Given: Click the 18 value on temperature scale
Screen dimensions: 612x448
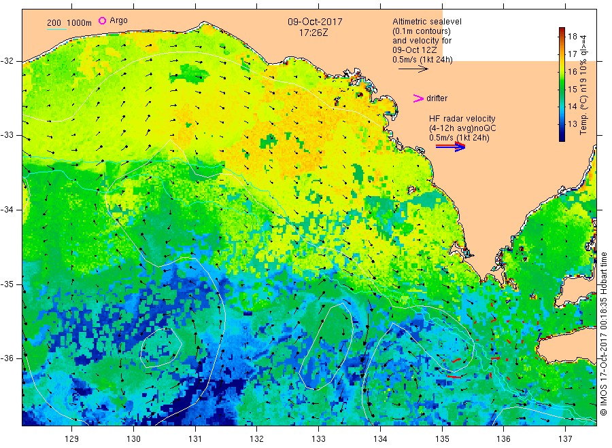Looking at the screenshot, I should pos(572,37).
